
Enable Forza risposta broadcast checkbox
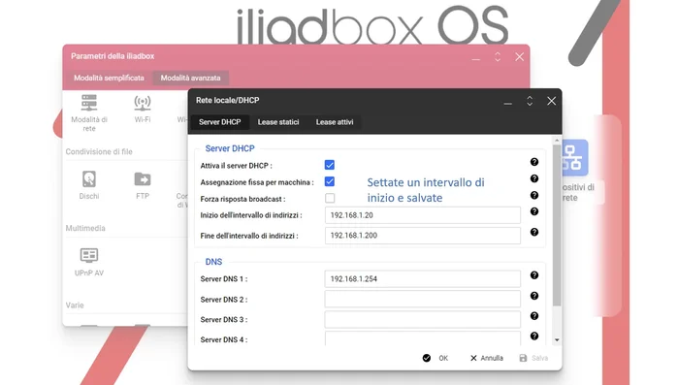(x=330, y=198)
